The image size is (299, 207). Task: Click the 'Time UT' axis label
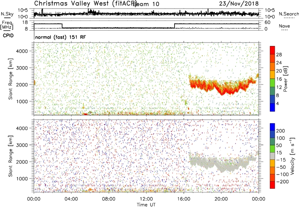point(146,205)
